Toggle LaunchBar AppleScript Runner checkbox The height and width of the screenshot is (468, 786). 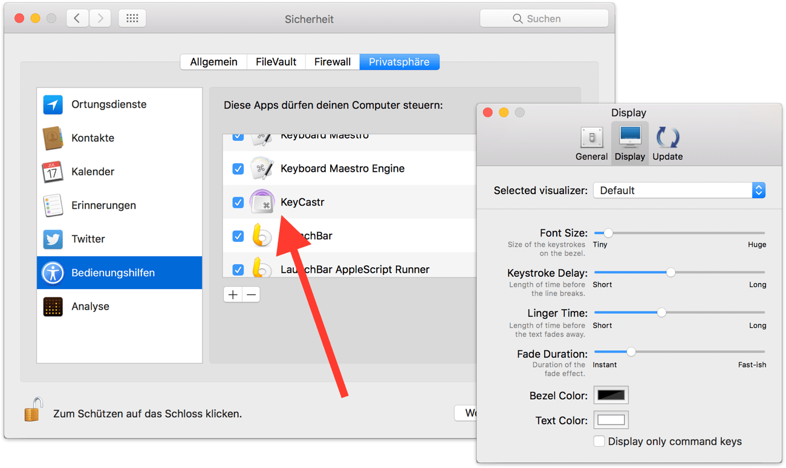click(238, 270)
